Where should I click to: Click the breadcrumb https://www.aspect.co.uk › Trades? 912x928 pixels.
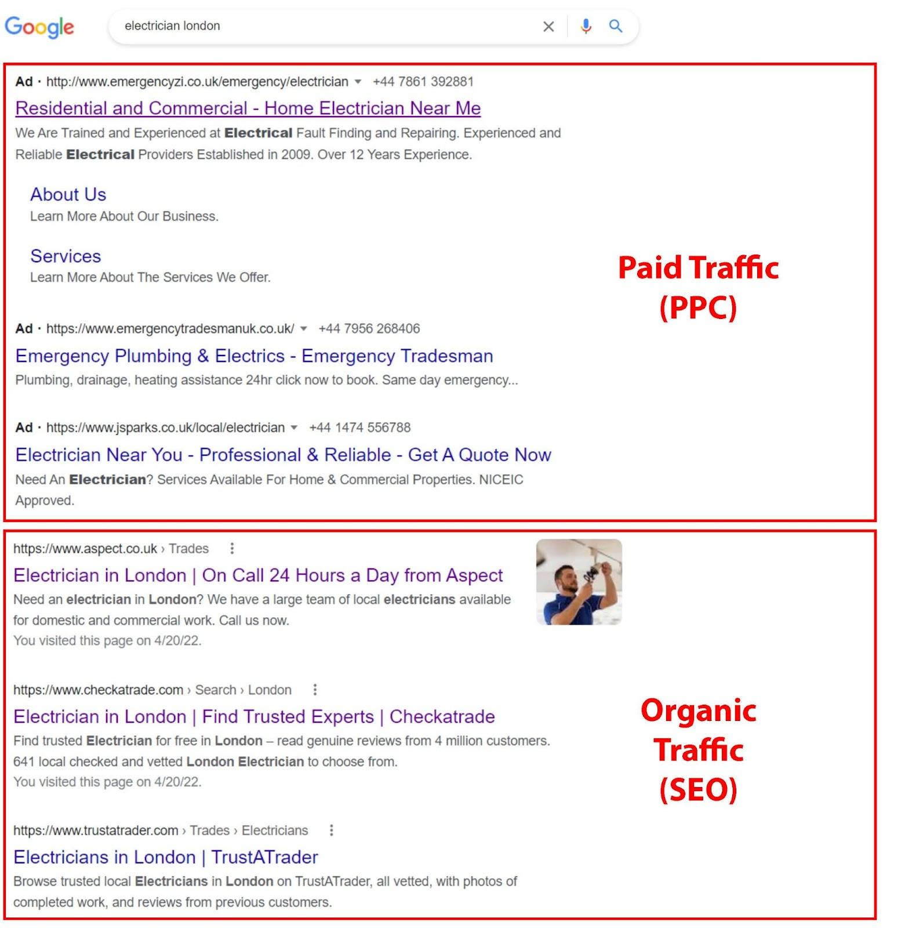[x=111, y=549]
